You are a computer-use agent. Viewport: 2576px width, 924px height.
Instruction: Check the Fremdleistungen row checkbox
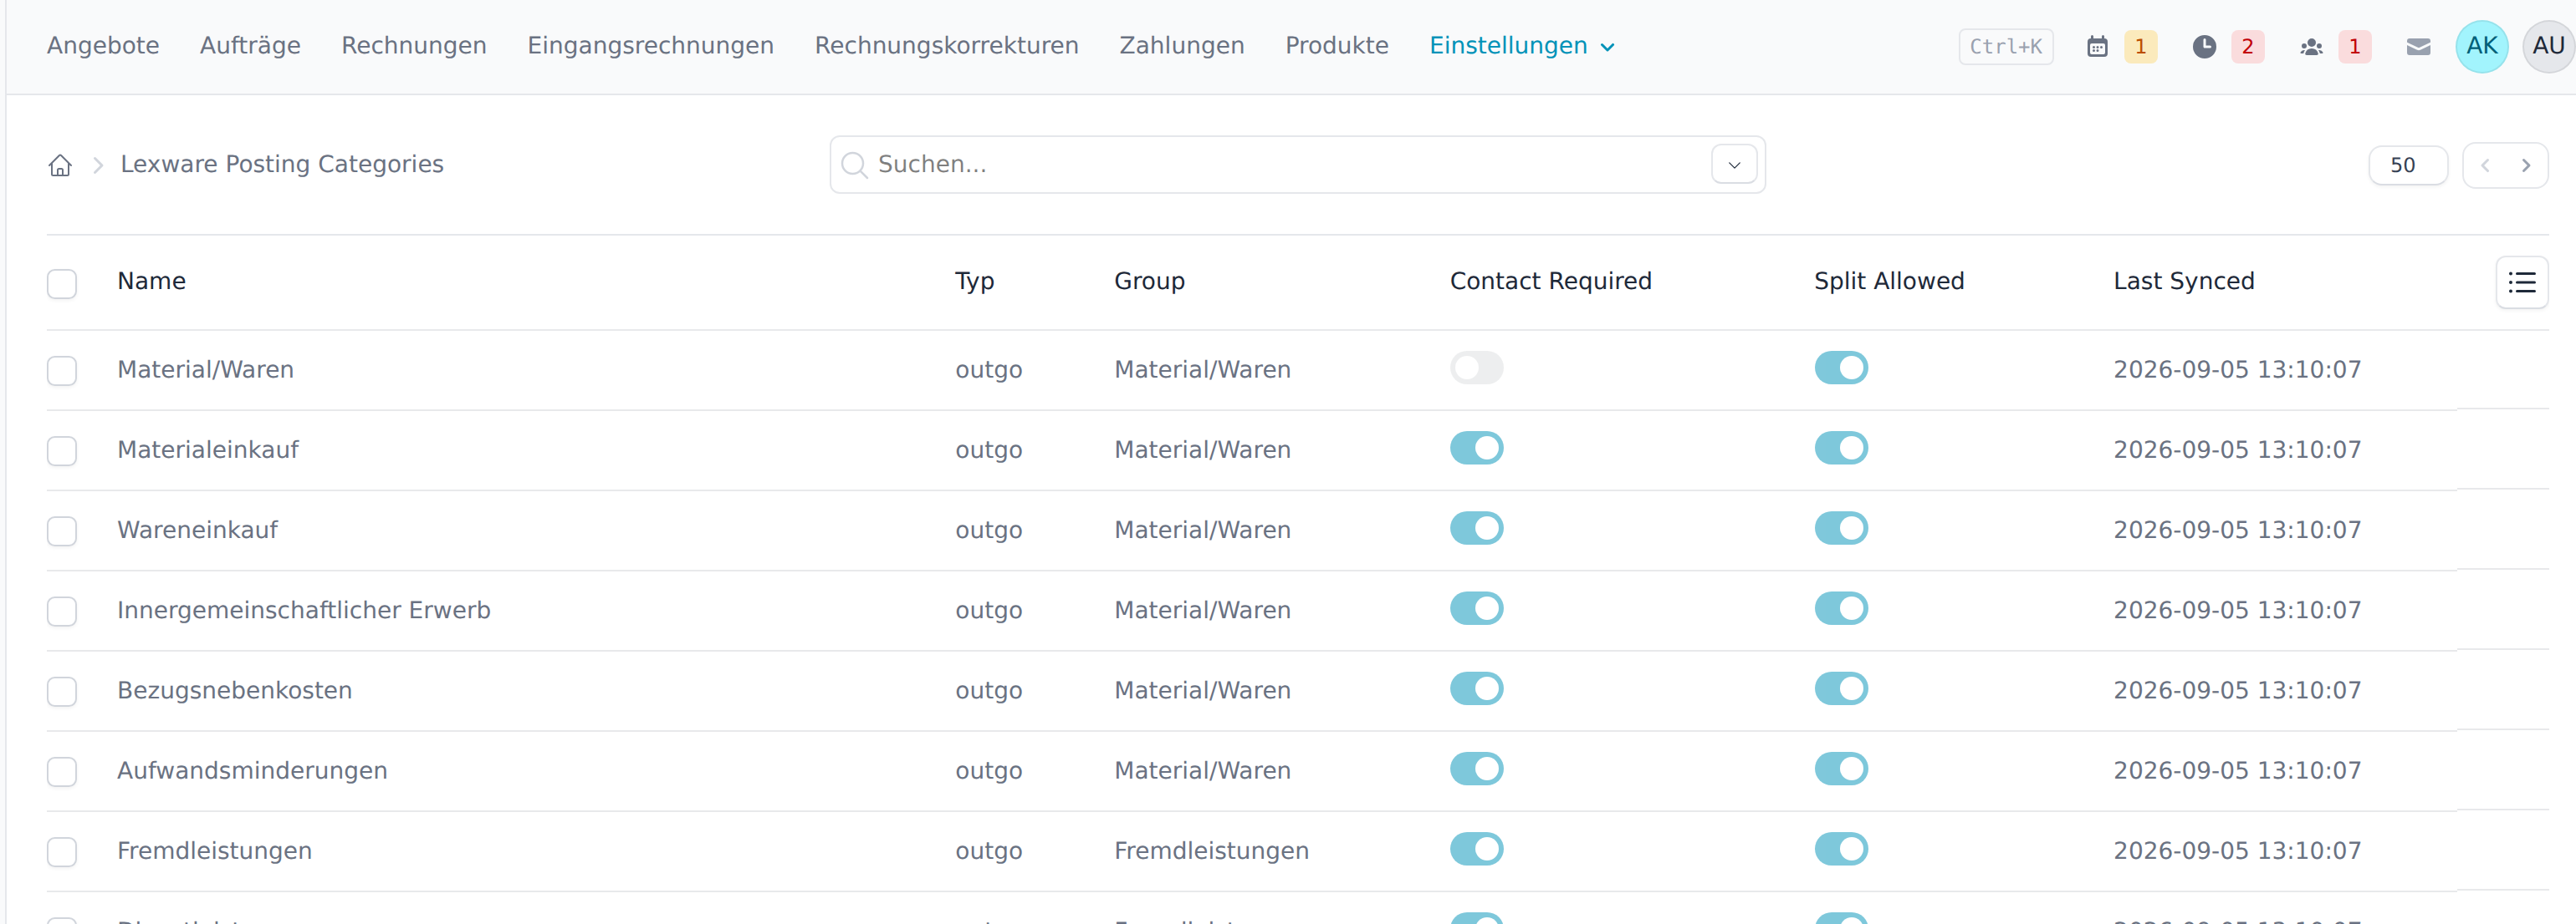coord(62,851)
